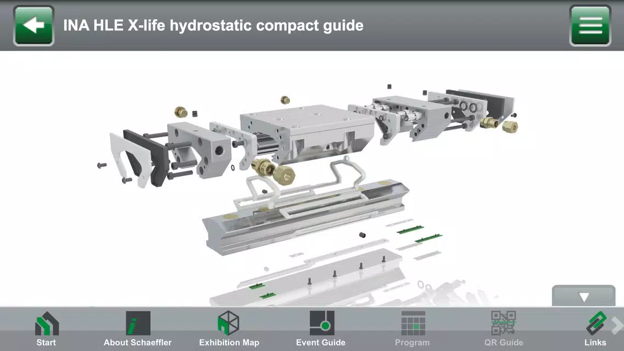Launch the QR Guide code icon

(x=503, y=323)
